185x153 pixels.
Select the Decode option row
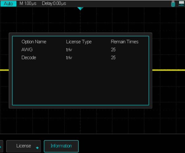click(x=29, y=58)
